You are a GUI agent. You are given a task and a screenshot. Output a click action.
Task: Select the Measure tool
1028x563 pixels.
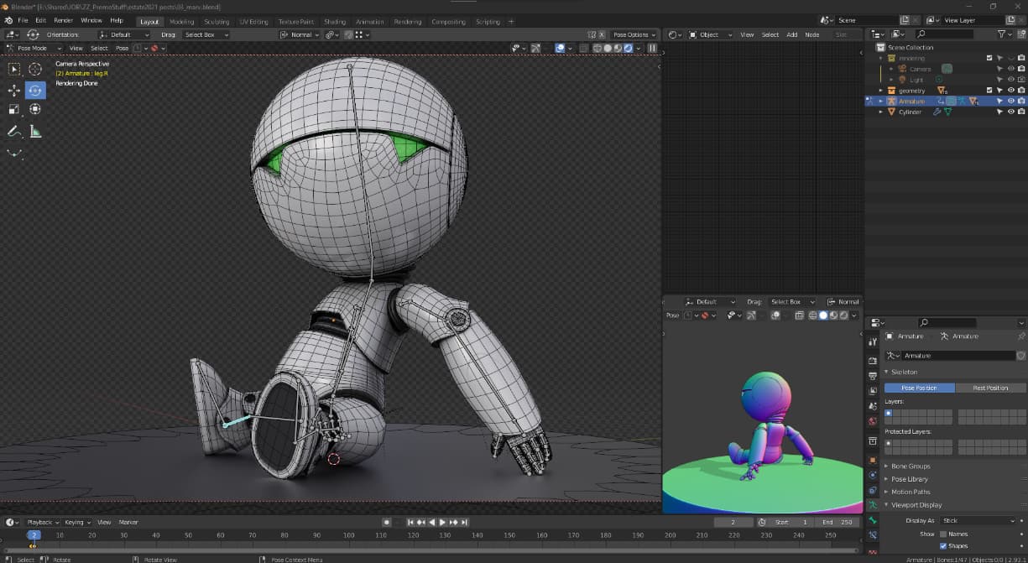point(35,131)
